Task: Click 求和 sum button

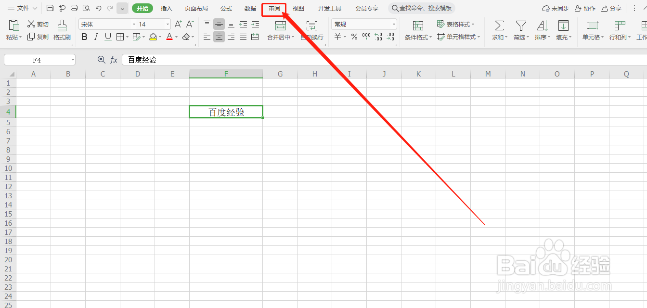Action: coord(499,30)
